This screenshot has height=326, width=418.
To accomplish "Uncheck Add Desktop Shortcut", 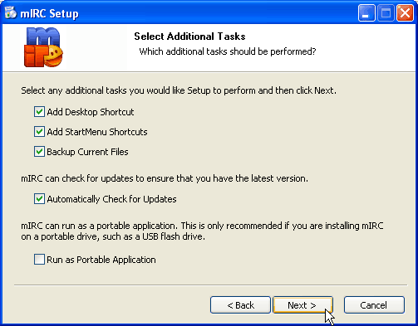I will (x=39, y=112).
